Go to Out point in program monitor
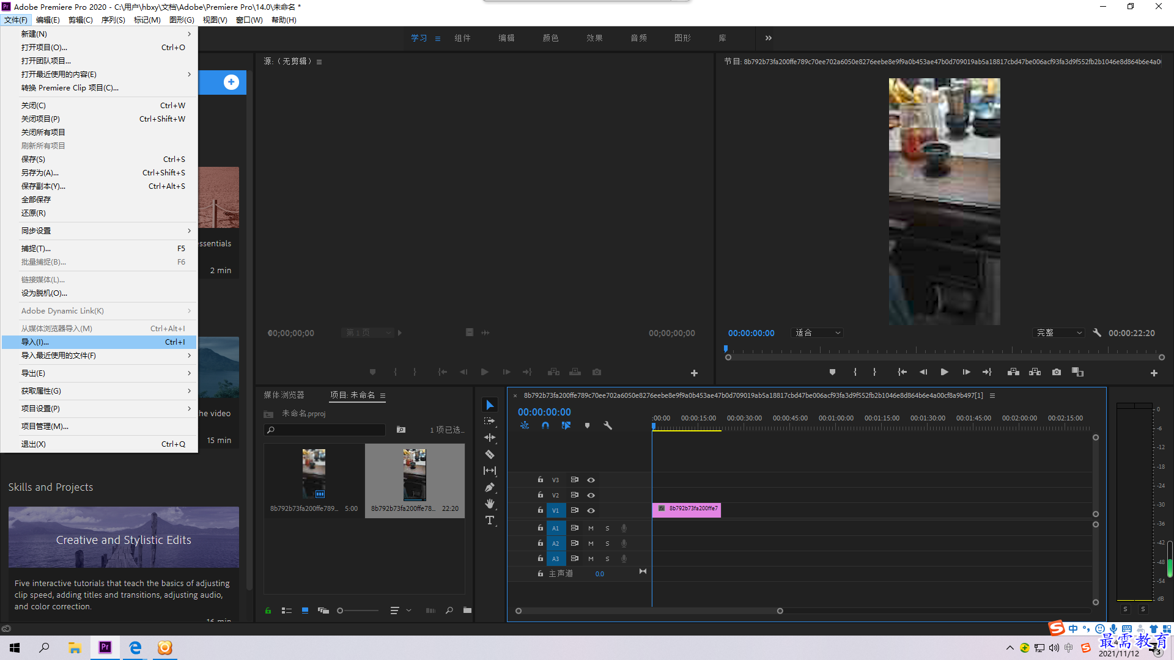This screenshot has width=1174, height=660. (987, 372)
